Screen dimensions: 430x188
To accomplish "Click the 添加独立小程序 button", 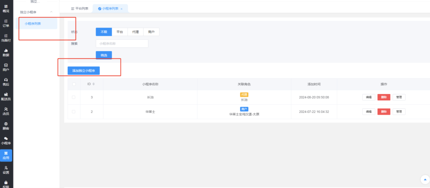I will 84,70.
